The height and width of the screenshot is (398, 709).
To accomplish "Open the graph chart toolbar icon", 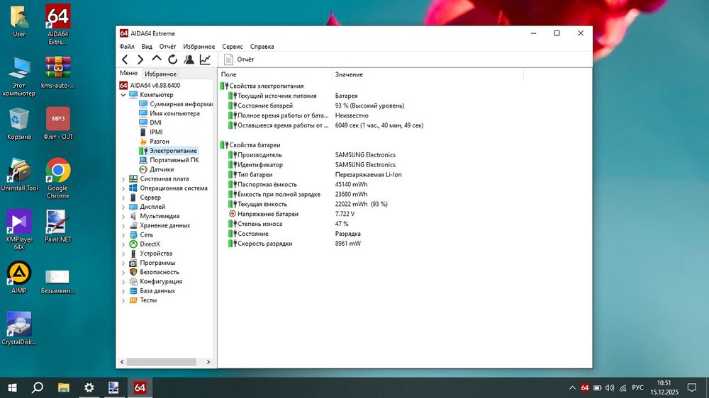I will coord(206,59).
